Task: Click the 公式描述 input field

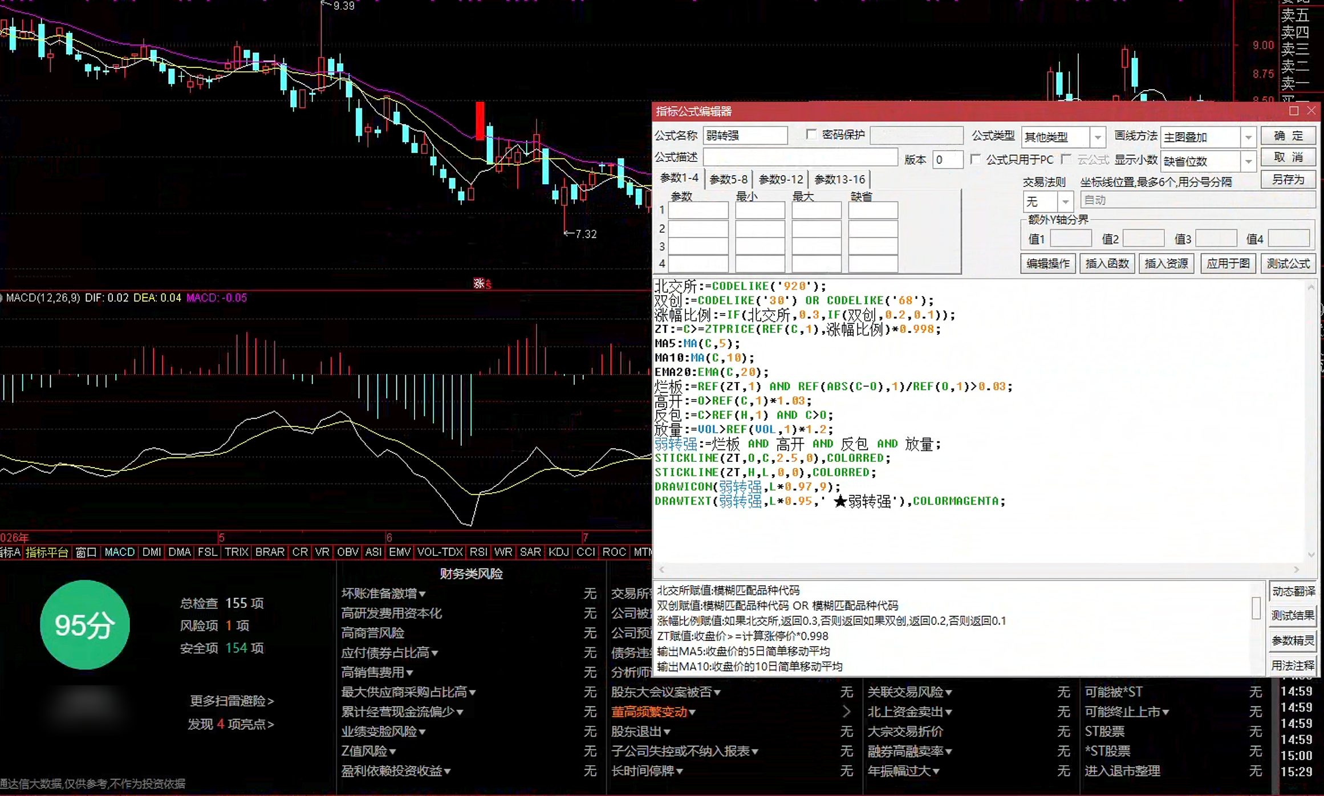Action: [801, 157]
